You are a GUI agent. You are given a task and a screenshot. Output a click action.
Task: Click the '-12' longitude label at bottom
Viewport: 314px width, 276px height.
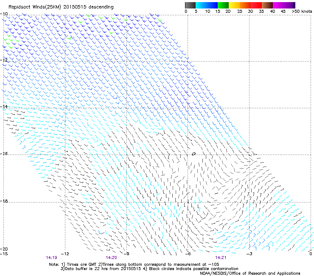pos(65,254)
